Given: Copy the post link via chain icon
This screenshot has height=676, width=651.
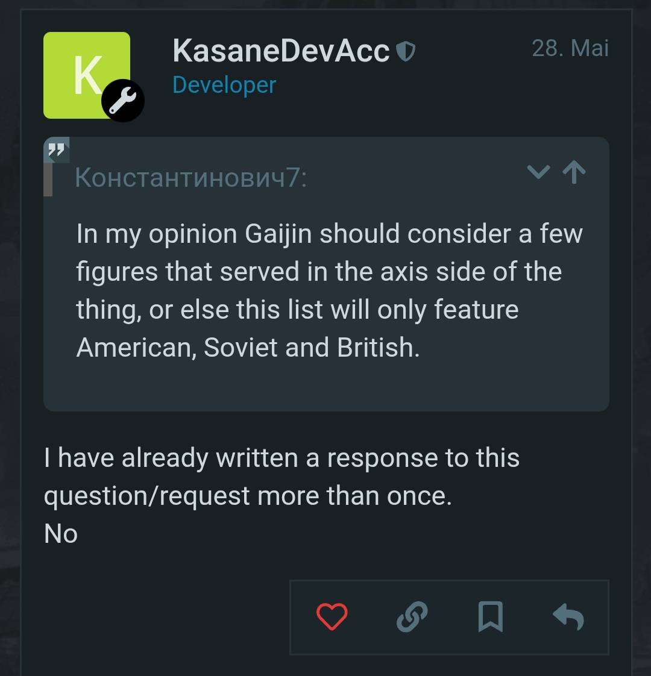Looking at the screenshot, I should point(412,617).
